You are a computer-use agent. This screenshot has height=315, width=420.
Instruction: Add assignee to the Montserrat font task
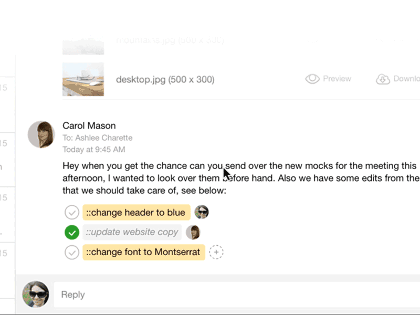(x=216, y=253)
